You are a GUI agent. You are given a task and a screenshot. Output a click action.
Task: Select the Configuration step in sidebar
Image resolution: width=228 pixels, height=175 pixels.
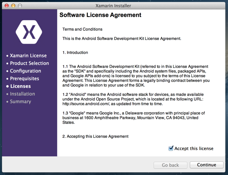(25, 71)
